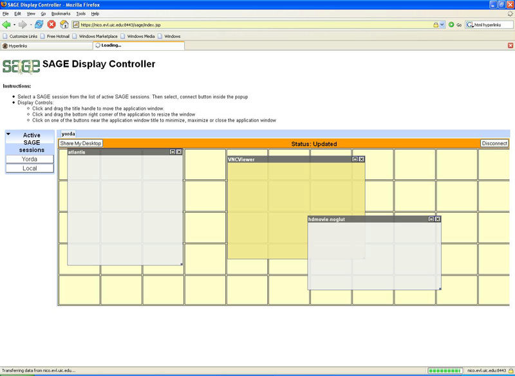Click the Firefox activity throbber icon
The height and width of the screenshot is (376, 515).
click(510, 13)
